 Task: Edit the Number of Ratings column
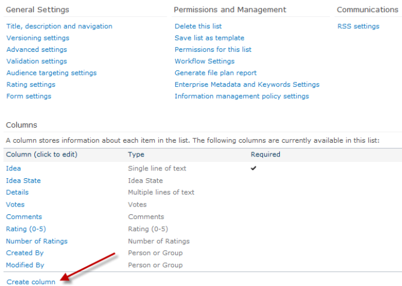[37, 241]
